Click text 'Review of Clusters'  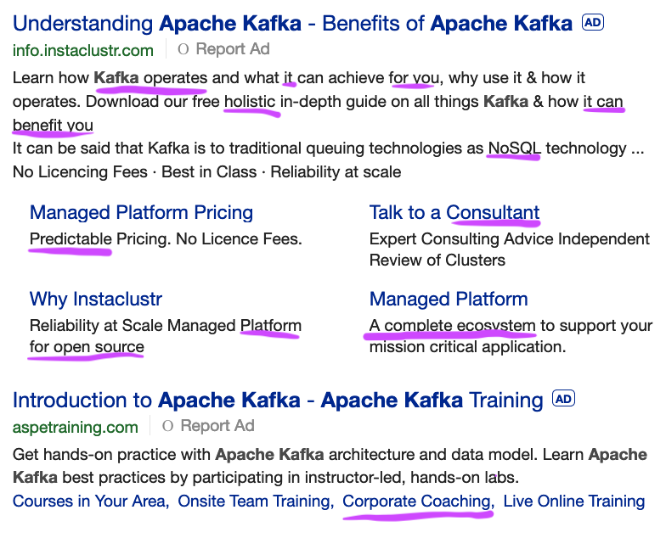(437, 261)
